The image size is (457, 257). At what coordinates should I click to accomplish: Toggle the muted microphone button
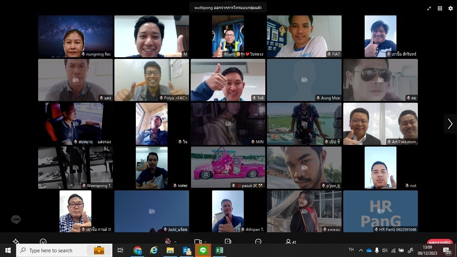(168, 242)
